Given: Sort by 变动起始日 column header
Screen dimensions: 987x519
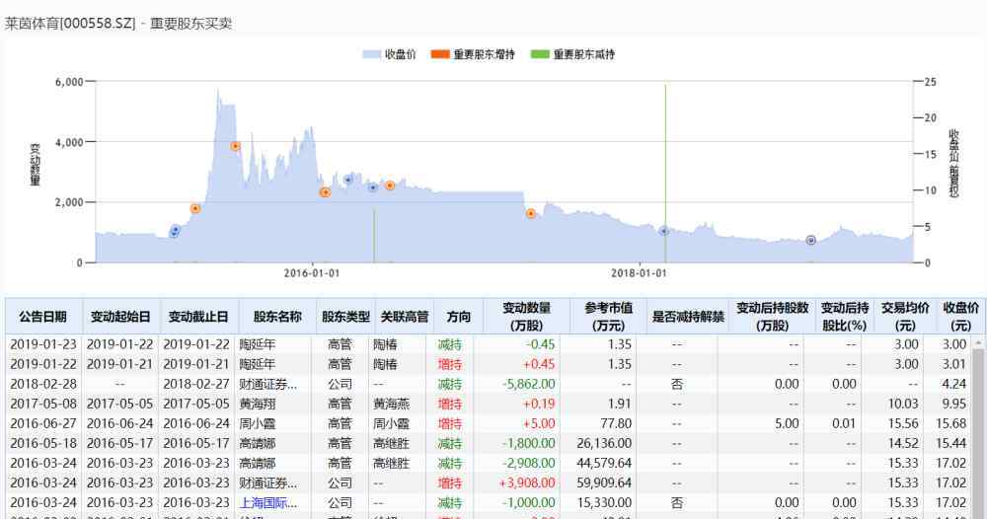Looking at the screenshot, I should click(120, 317).
